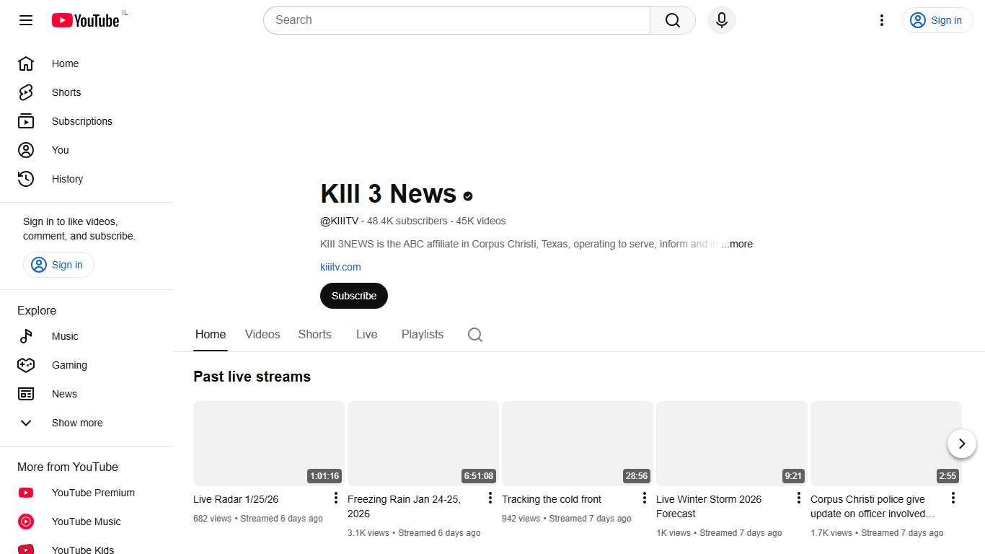Open the search magnifier button
Screen dimensions: 985x554
tap(671, 20)
